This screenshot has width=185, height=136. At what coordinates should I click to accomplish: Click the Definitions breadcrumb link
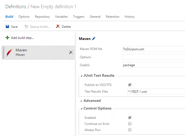(x=16, y=7)
